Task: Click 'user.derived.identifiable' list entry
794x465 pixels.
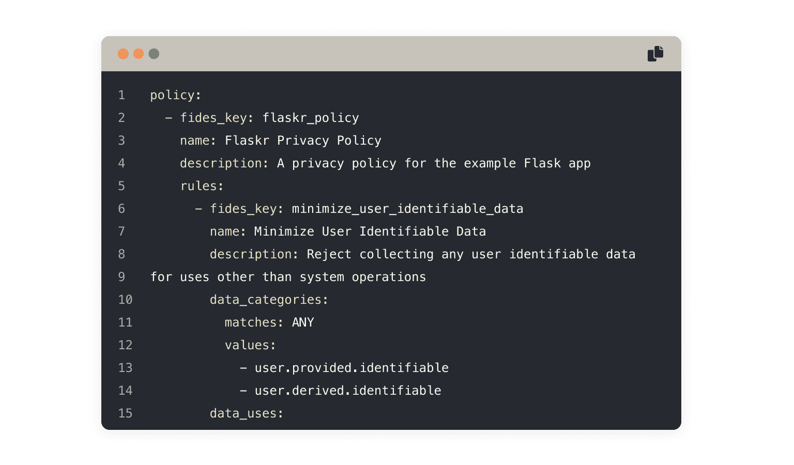Action: click(x=348, y=391)
